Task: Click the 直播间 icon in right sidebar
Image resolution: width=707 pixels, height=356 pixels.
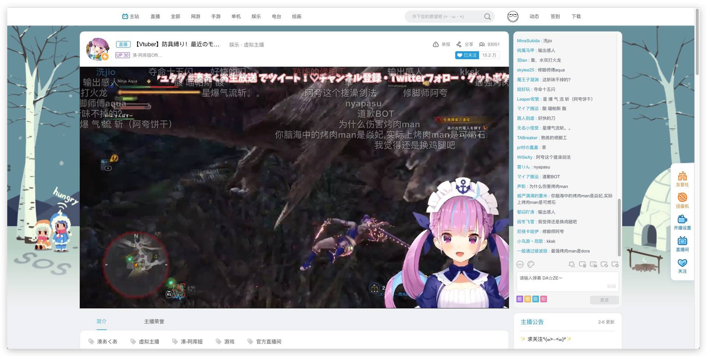Action: pos(682,243)
